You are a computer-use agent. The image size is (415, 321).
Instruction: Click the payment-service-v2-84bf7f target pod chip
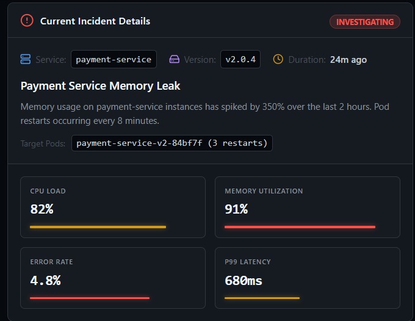pyautogui.click(x=171, y=143)
